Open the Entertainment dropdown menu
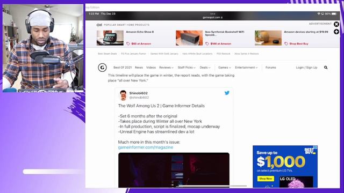Screen dimensions: 344x193 pos(246,68)
